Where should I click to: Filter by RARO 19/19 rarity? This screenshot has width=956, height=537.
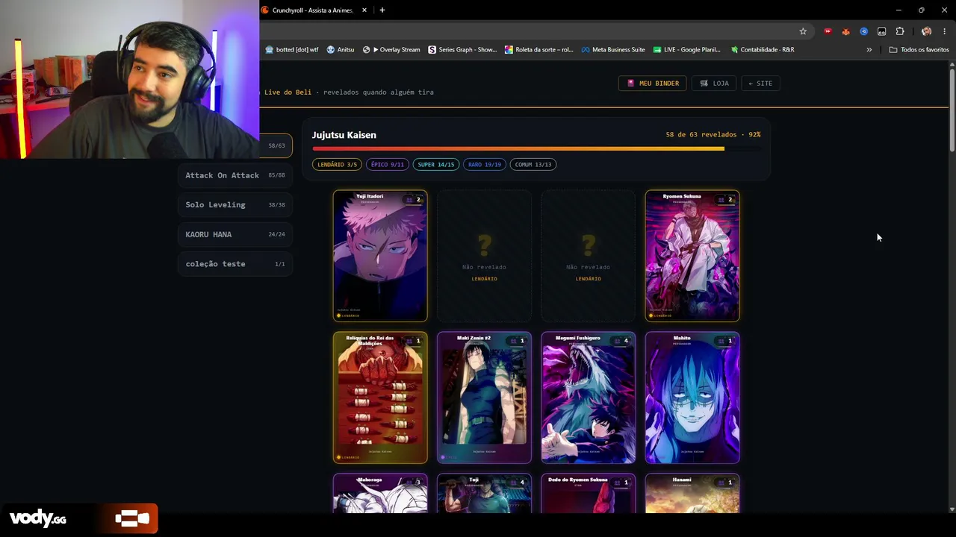(x=485, y=165)
